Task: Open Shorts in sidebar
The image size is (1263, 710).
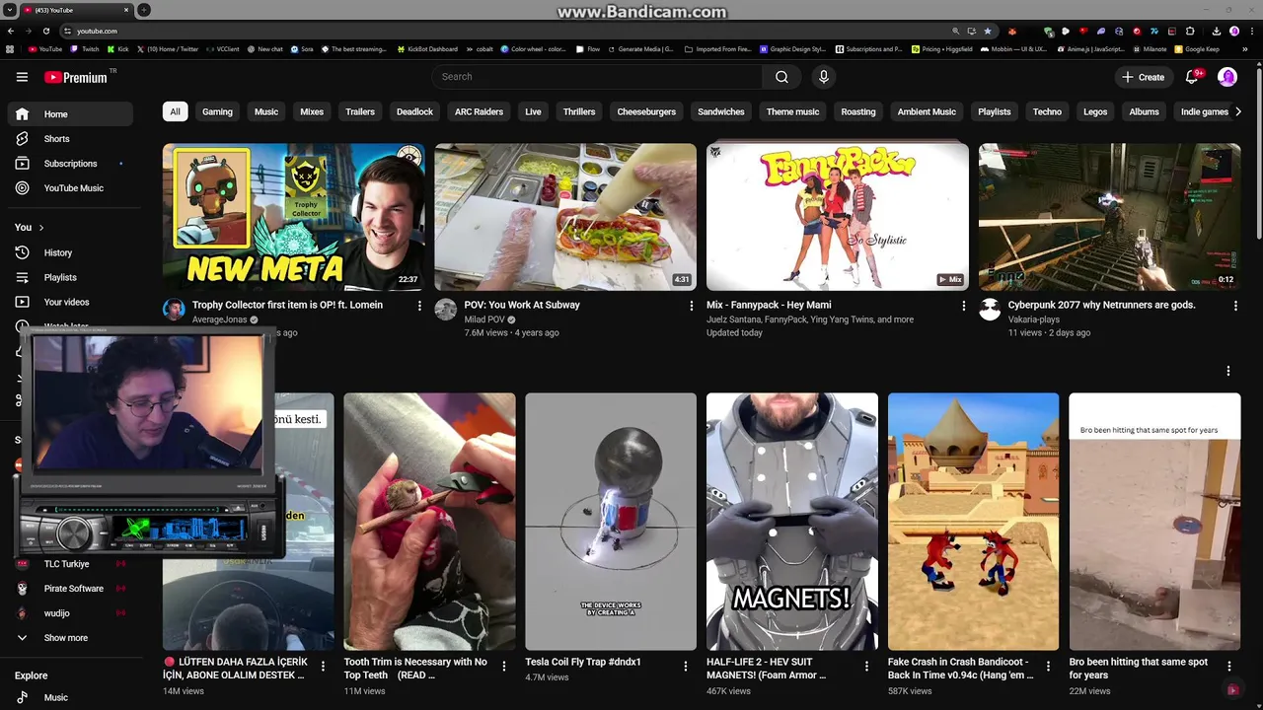Action: click(x=70, y=139)
